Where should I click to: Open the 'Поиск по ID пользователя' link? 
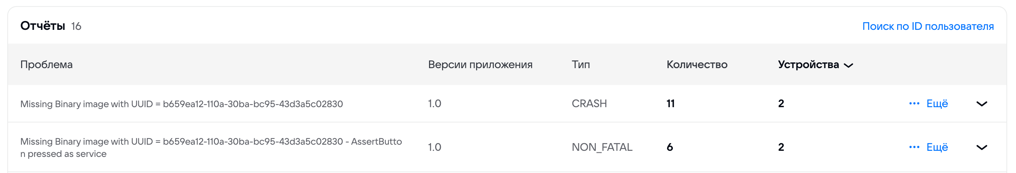click(928, 26)
